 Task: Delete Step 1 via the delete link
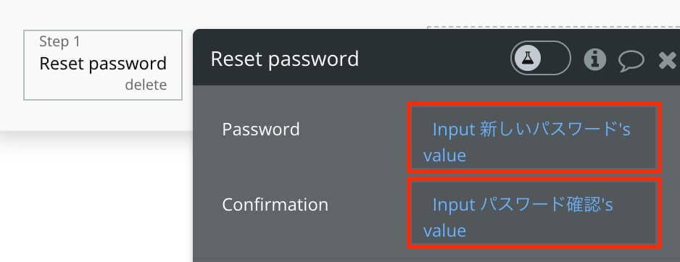(x=146, y=85)
